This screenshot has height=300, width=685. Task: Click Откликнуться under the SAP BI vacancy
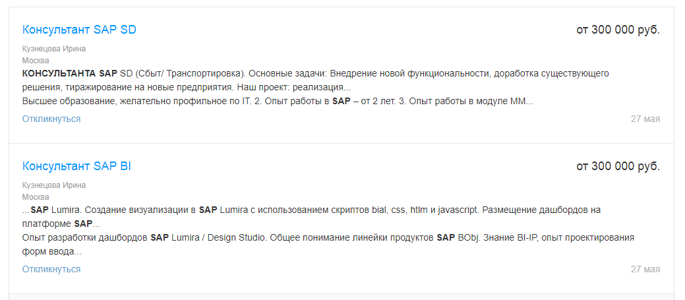coord(51,269)
